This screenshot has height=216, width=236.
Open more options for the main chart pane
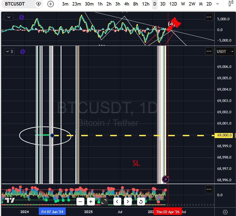209,51
